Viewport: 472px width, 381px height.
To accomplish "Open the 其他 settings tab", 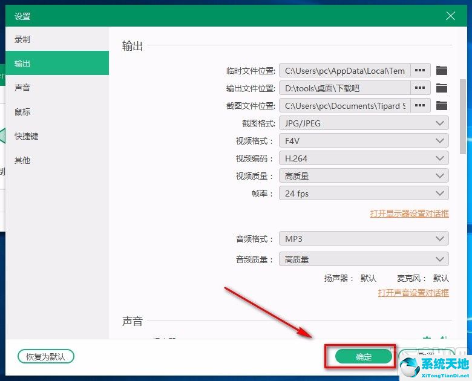I will tap(57, 160).
